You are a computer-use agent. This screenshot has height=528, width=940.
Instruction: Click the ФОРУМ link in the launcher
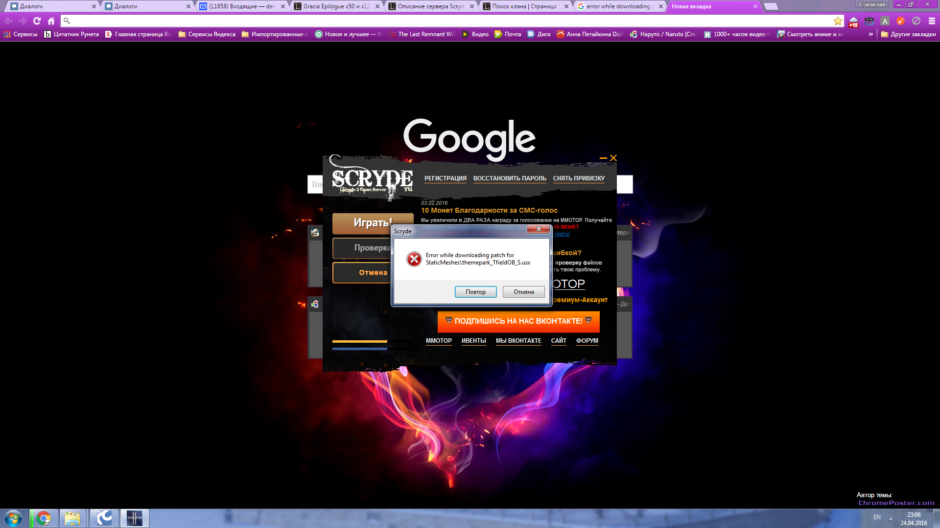pyautogui.click(x=587, y=341)
